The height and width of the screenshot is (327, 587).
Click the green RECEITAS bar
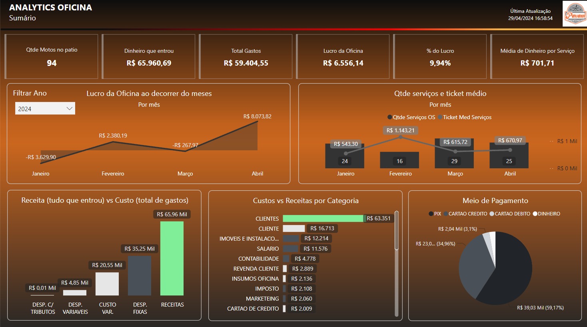click(172, 258)
